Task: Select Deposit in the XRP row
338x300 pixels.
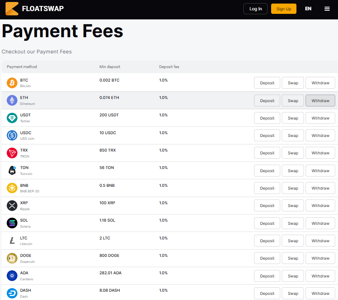Action: click(267, 205)
